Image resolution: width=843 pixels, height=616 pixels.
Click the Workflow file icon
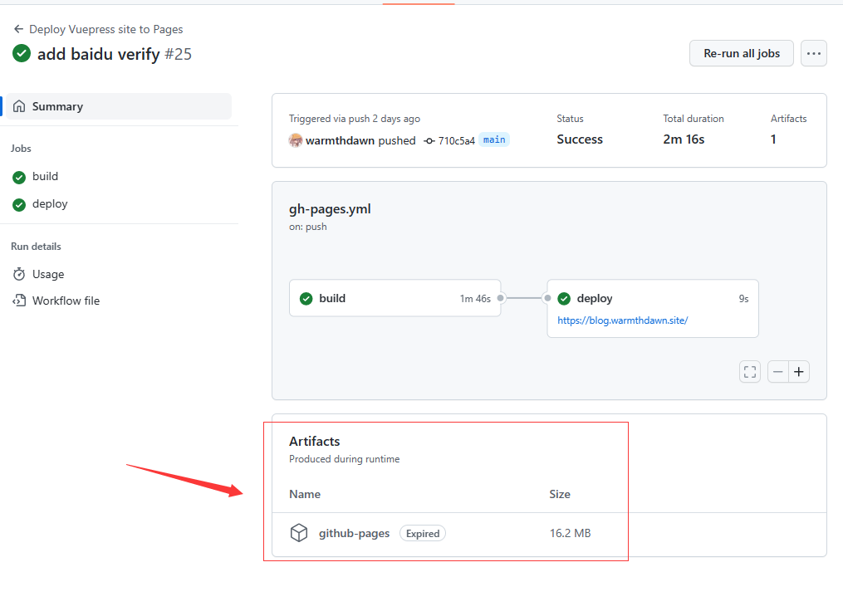[19, 301]
